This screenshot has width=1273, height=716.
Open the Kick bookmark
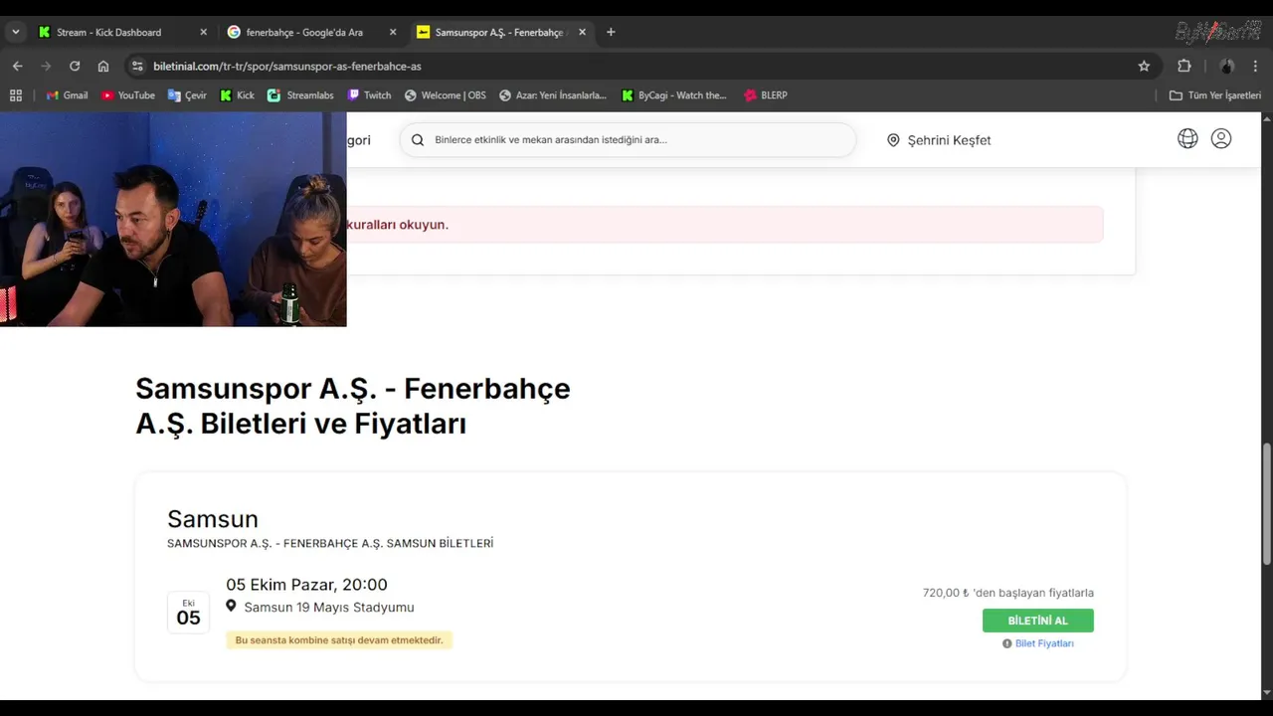[x=238, y=95]
